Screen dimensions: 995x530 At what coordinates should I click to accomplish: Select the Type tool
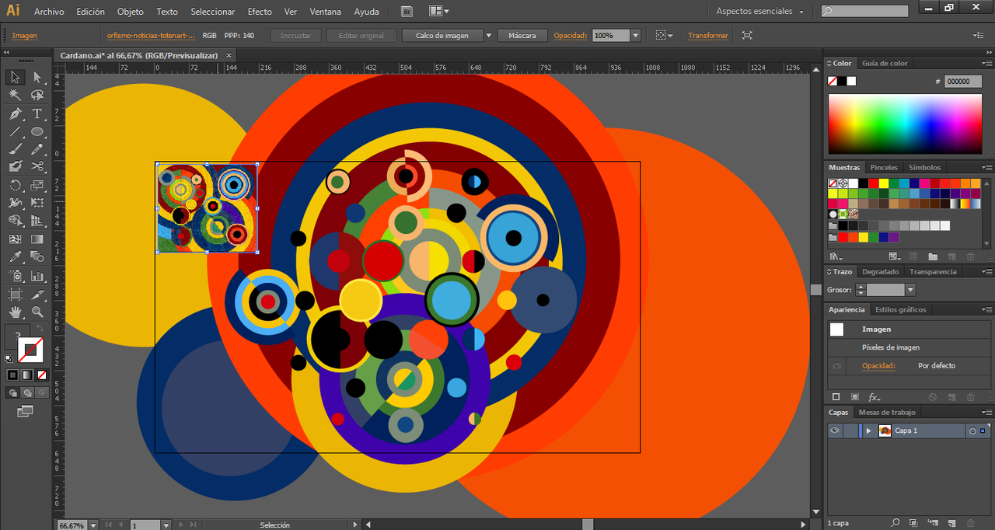pos(37,113)
